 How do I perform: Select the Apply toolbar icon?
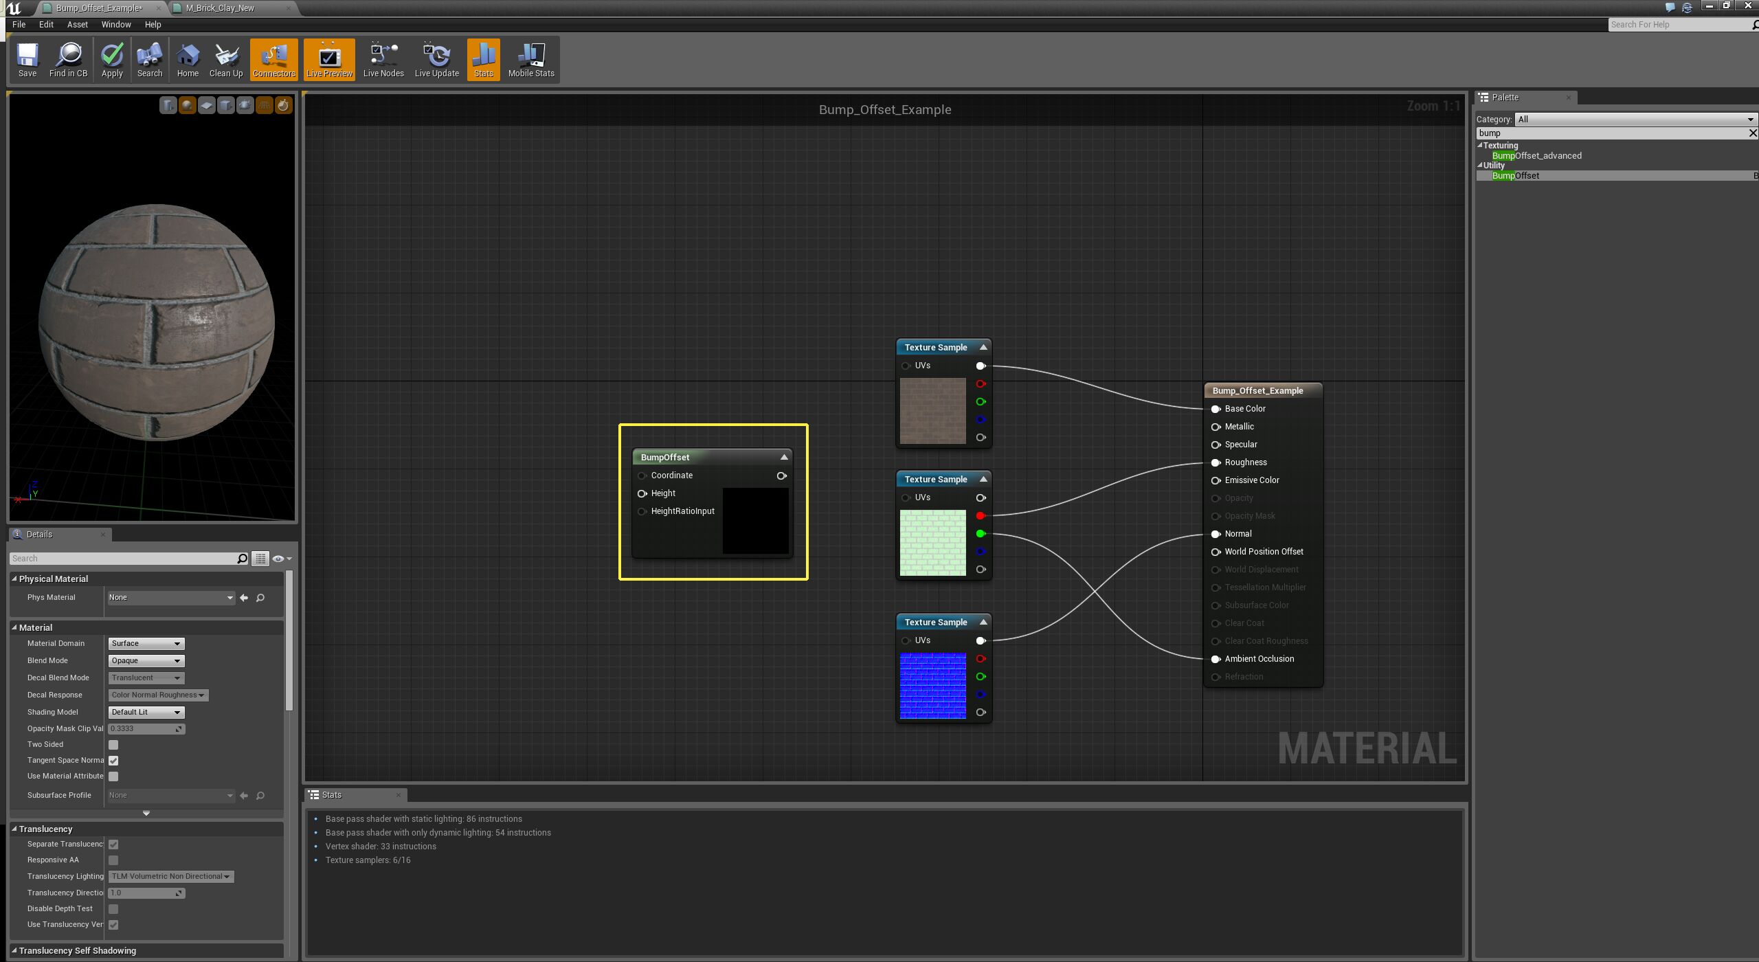click(x=111, y=59)
